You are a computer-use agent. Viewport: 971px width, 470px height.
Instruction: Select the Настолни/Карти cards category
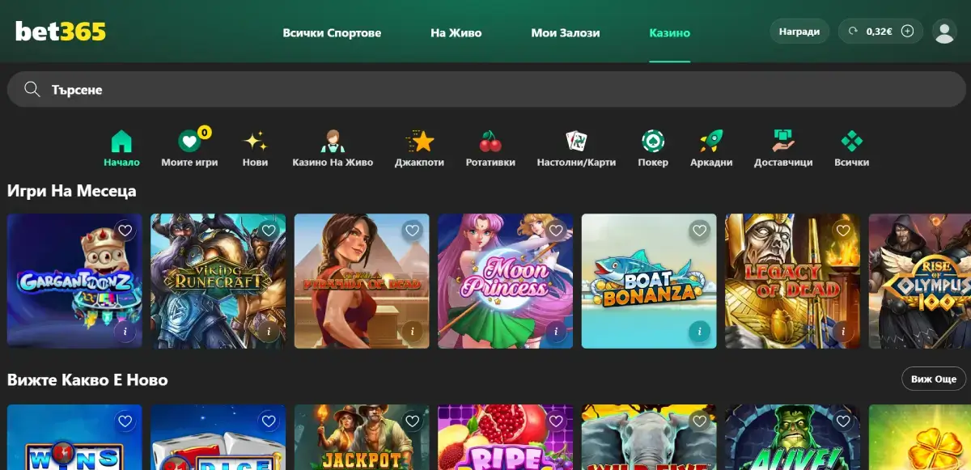coord(576,142)
